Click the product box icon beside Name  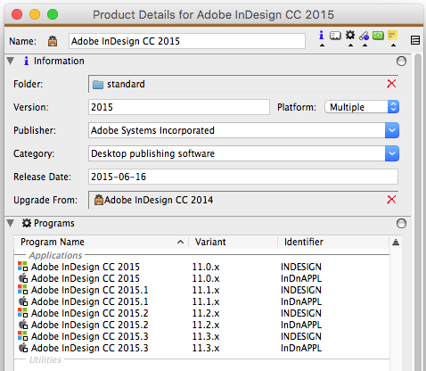[x=53, y=41]
